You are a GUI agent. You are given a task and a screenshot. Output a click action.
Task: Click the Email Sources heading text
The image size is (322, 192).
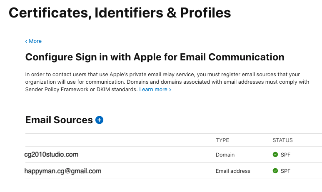pyautogui.click(x=59, y=120)
